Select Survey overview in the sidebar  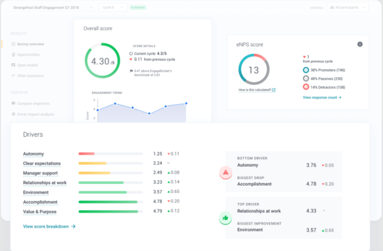point(30,44)
